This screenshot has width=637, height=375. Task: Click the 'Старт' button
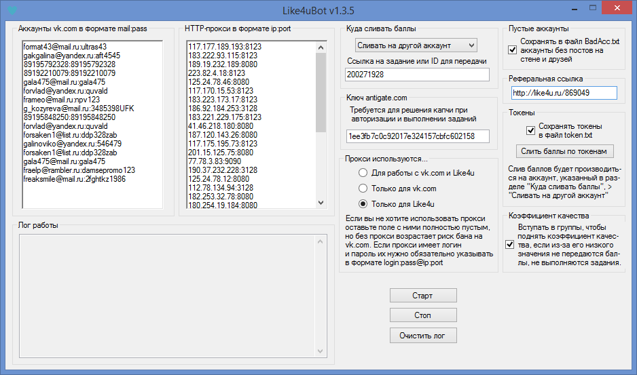tap(423, 296)
